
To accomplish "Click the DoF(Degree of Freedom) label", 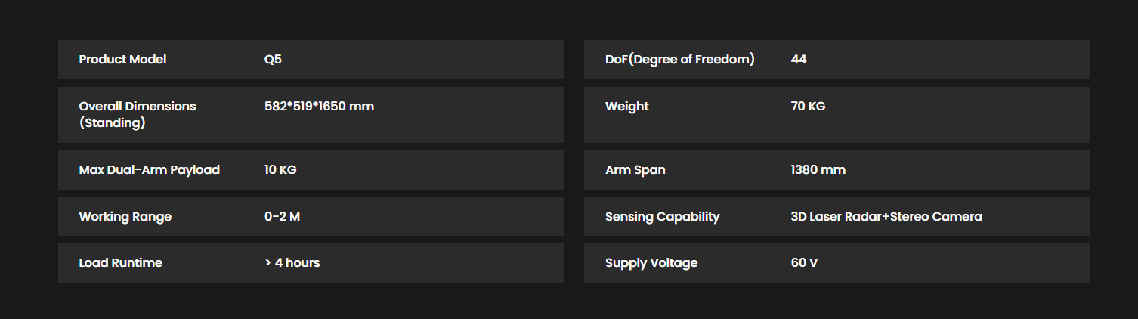I will 679,59.
